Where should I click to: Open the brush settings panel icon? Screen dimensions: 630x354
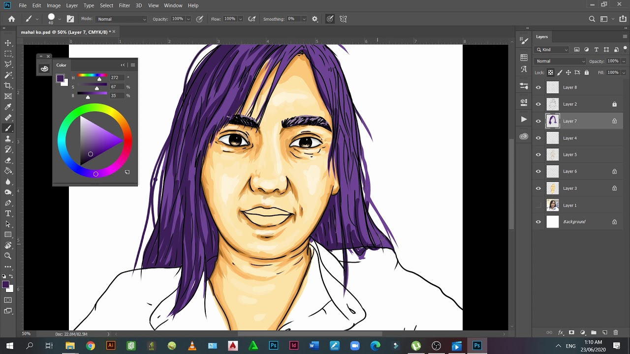click(70, 19)
